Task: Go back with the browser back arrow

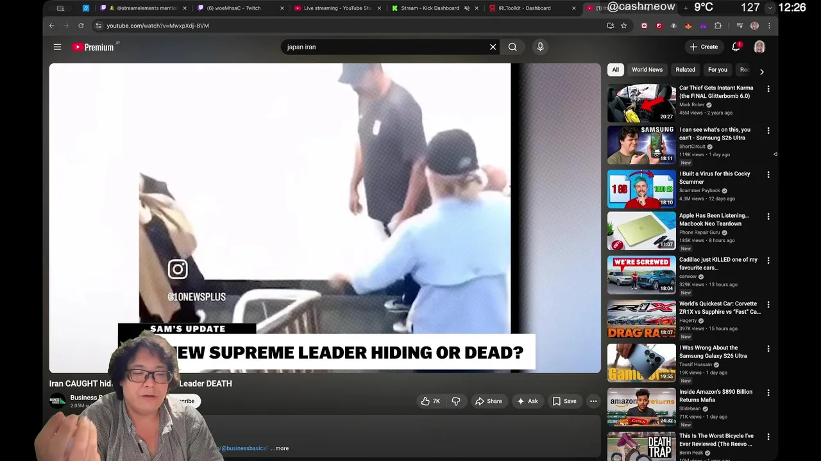Action: (x=52, y=26)
